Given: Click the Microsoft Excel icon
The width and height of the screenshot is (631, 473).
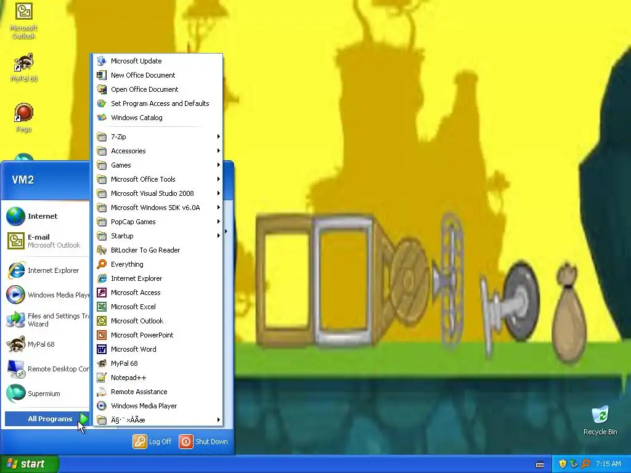Looking at the screenshot, I should 102,307.
